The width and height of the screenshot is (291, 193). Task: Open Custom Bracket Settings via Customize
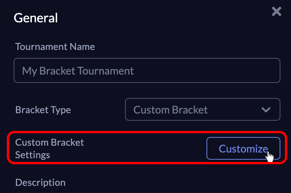(x=243, y=148)
